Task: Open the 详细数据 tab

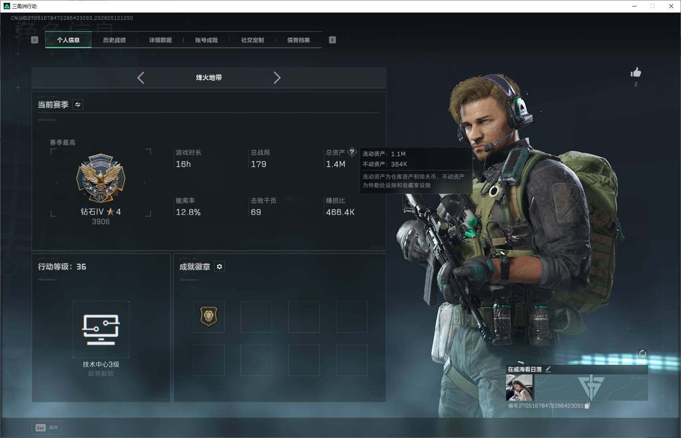Action: [160, 40]
